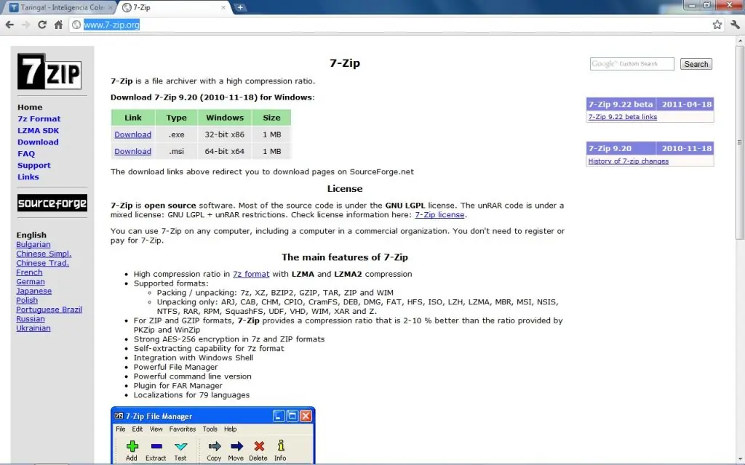Click the scrollbar up arrow
745x465 pixels.
coord(740,41)
